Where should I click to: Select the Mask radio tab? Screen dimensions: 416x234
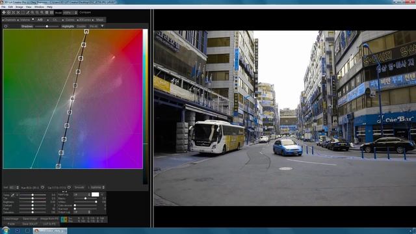[x=98, y=19]
